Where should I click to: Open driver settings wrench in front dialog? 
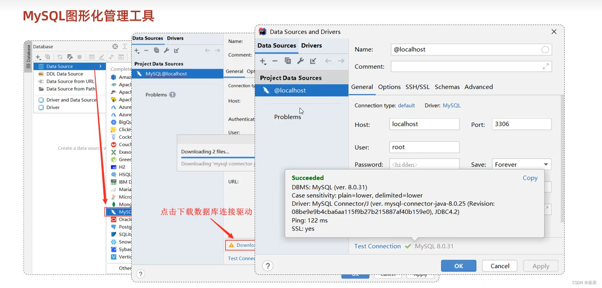pyautogui.click(x=300, y=61)
